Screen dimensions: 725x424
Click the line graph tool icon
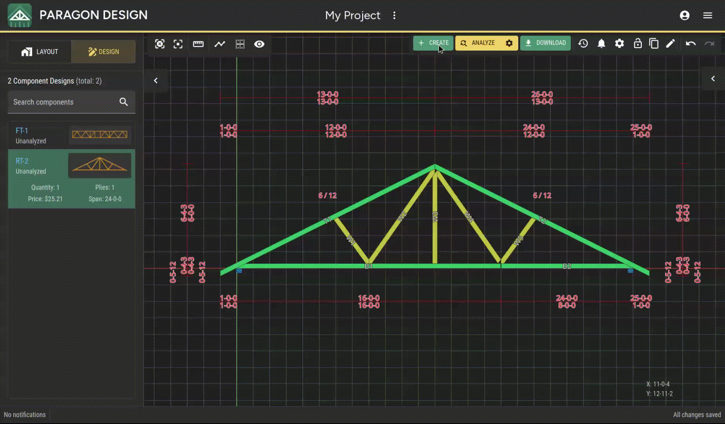(x=220, y=44)
